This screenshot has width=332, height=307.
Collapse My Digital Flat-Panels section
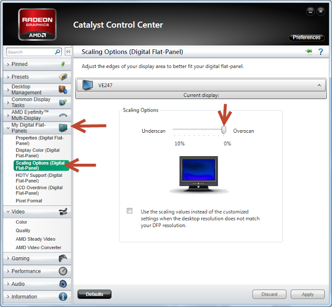point(8,128)
